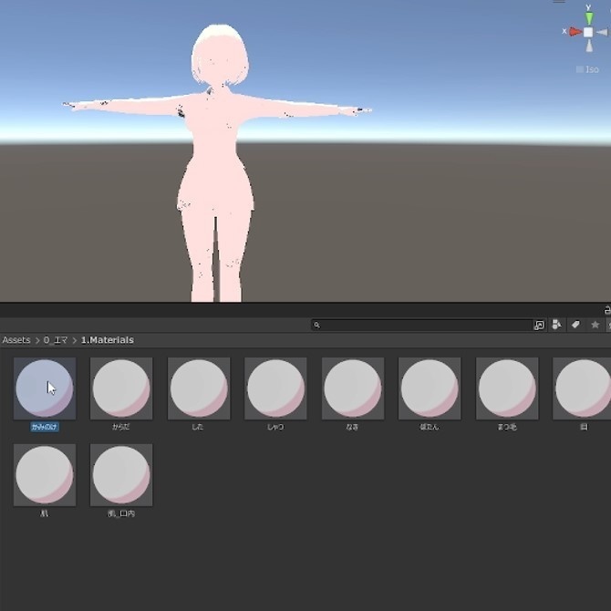611x611 pixels.
Task: Select the 目 material sphere thumbnail
Action: [582, 388]
